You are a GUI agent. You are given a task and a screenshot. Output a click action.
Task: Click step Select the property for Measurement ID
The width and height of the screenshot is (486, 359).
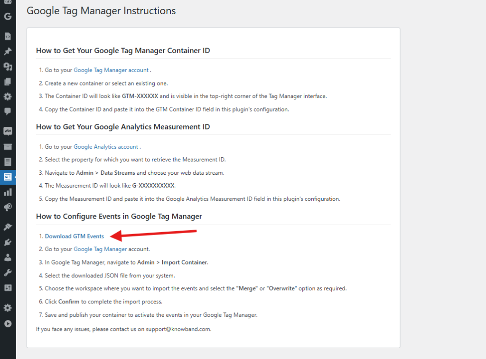[135, 160]
